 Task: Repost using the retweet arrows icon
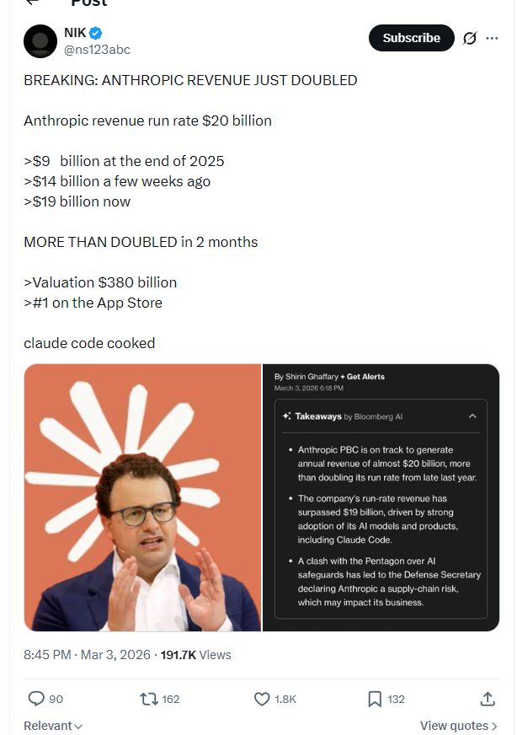coord(148,699)
